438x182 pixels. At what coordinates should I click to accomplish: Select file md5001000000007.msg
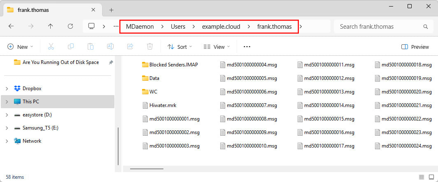click(248, 105)
